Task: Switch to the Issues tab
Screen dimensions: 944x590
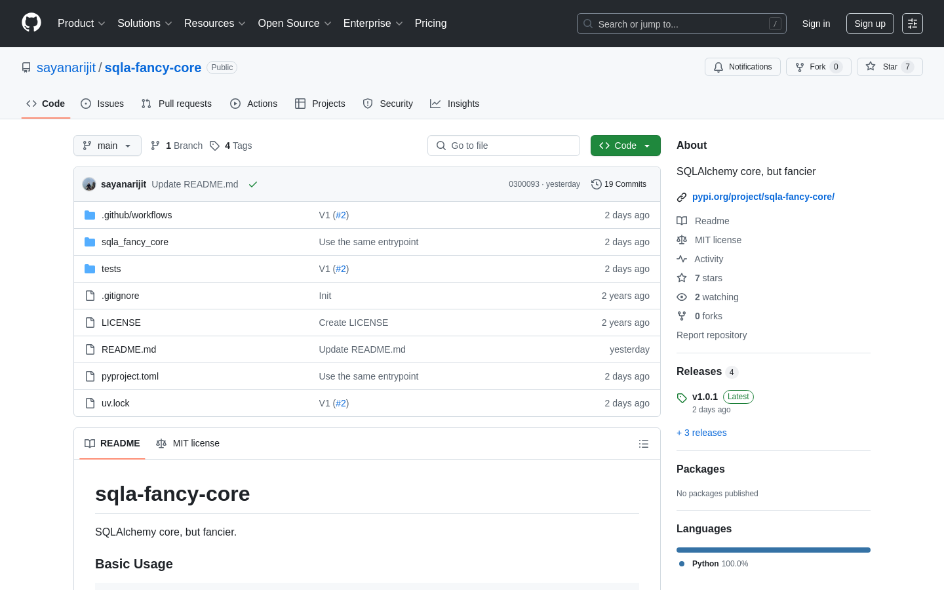Action: [102, 104]
